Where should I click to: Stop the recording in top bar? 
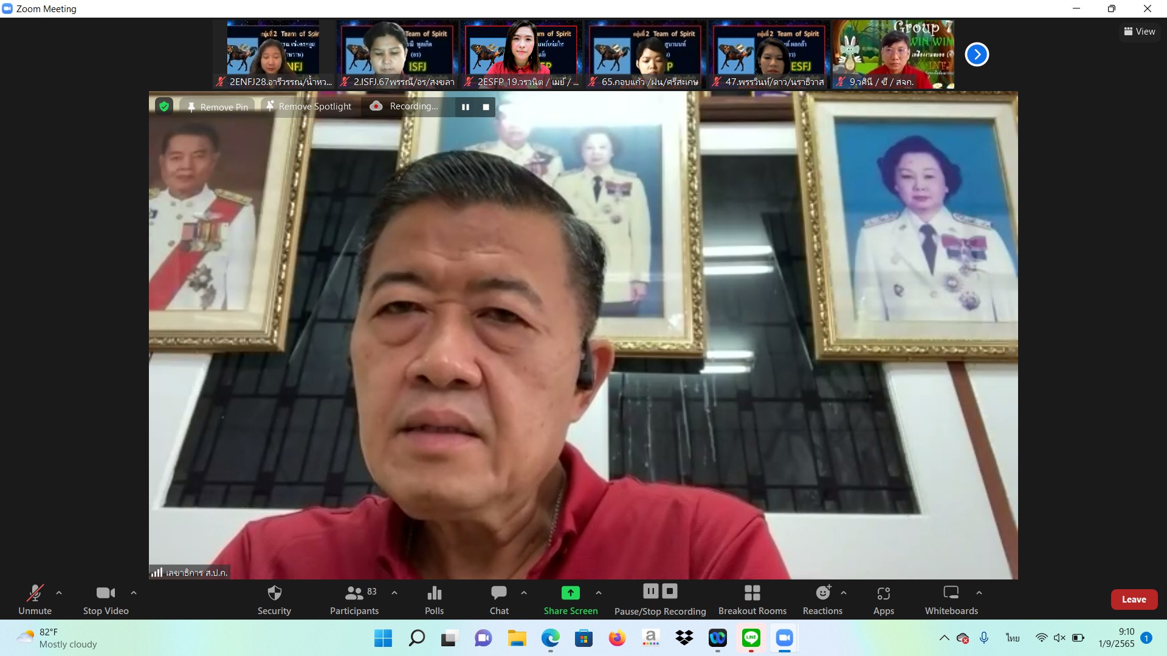[x=486, y=107]
